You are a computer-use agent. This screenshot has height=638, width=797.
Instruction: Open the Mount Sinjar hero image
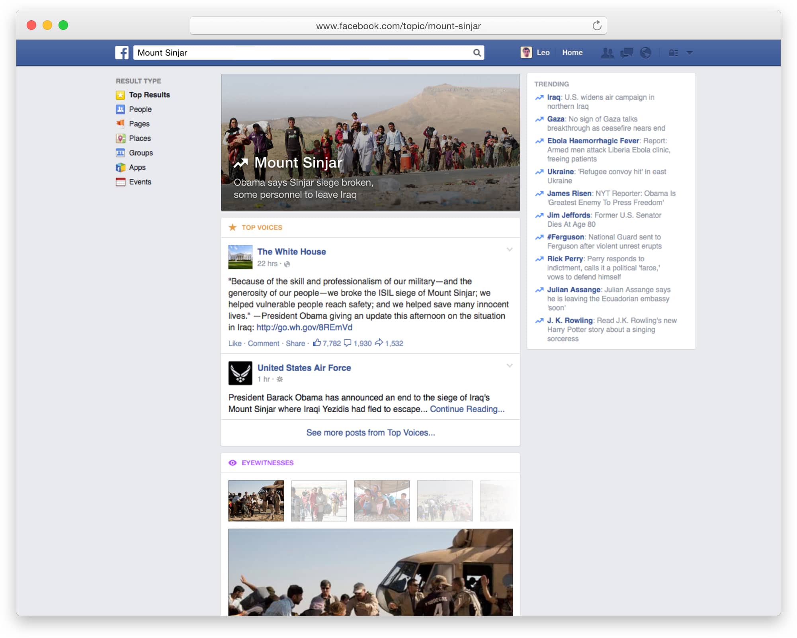point(370,142)
